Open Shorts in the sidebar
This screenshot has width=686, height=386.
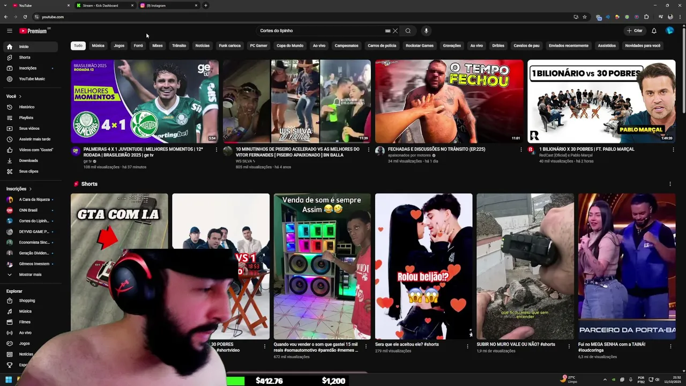tap(29, 57)
